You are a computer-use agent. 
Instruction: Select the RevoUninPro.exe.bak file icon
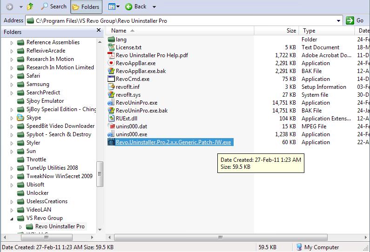111,110
